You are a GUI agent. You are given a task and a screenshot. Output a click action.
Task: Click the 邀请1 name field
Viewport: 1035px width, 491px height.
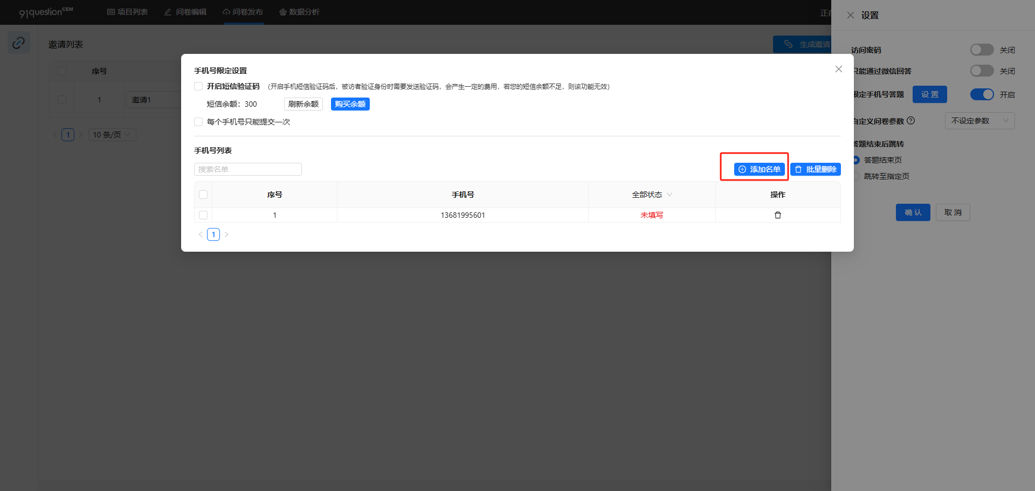(x=154, y=100)
